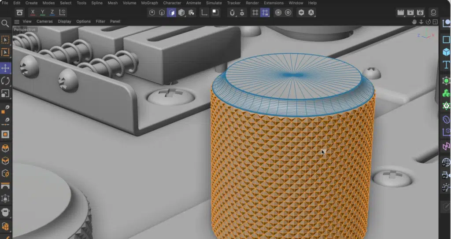The image size is (451, 239).
Task: Open the Extensions menu
Action: (x=274, y=3)
